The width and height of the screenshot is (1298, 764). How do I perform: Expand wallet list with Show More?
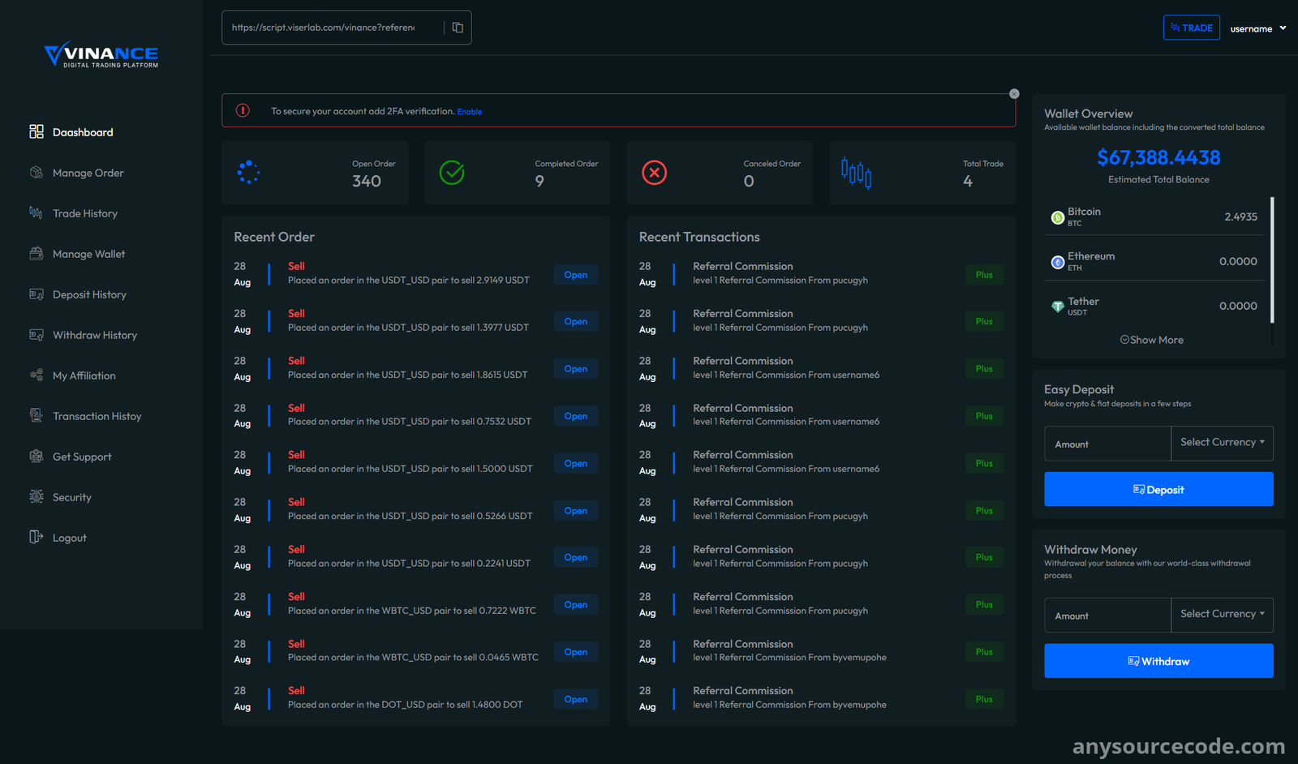coord(1152,340)
